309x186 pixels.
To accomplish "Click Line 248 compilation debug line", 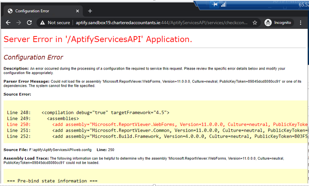I will pyautogui.click(x=88, y=113).
